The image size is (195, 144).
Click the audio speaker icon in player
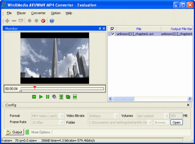54,97
